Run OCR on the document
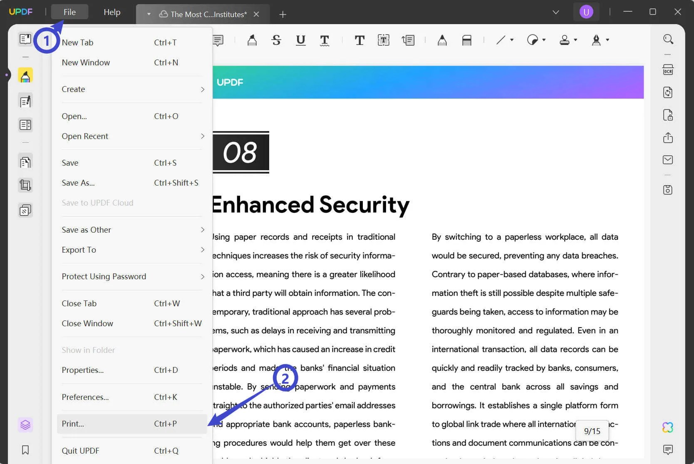Image resolution: width=694 pixels, height=464 pixels. click(668, 69)
